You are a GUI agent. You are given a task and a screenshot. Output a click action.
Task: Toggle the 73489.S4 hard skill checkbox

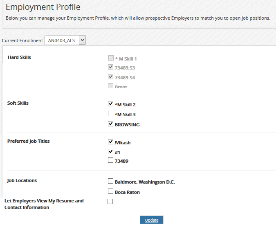click(111, 77)
